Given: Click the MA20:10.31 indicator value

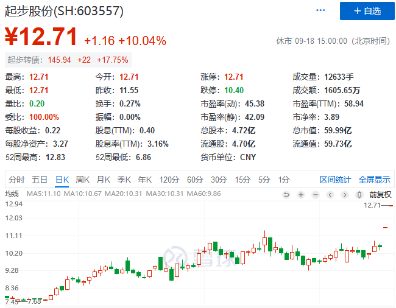Looking at the screenshot, I should point(123,194).
